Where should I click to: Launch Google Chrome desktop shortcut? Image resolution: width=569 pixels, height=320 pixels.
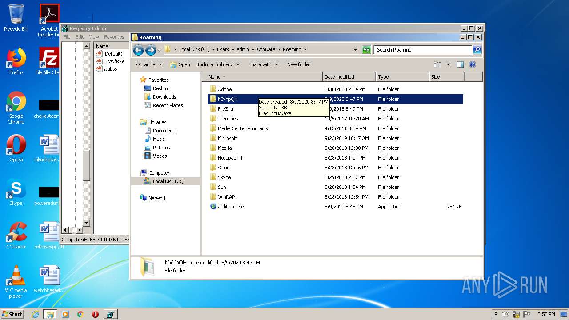coord(16,108)
